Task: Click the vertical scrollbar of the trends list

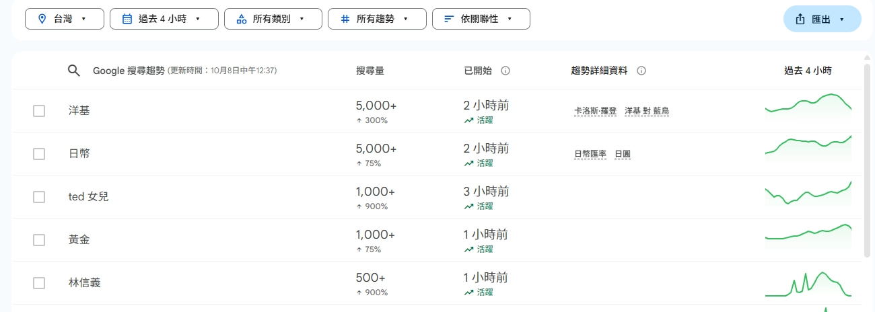Action: click(x=867, y=161)
